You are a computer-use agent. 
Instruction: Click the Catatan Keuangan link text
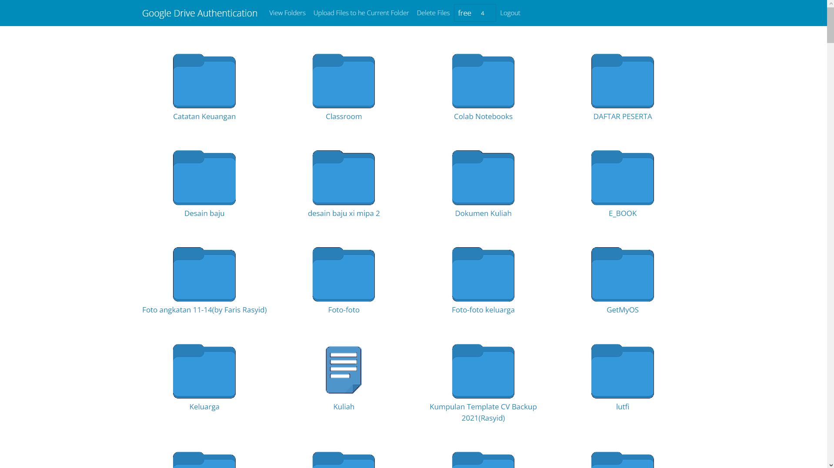(x=204, y=116)
